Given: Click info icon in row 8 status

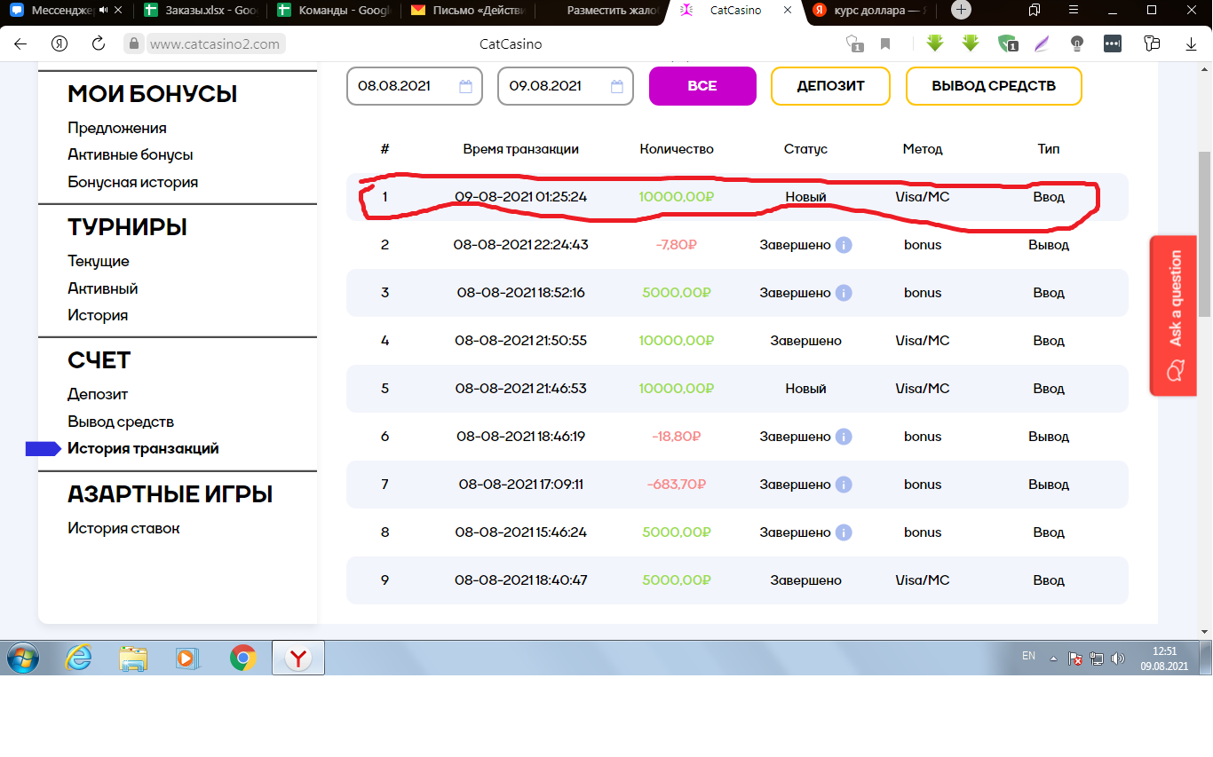Looking at the screenshot, I should click(x=844, y=532).
